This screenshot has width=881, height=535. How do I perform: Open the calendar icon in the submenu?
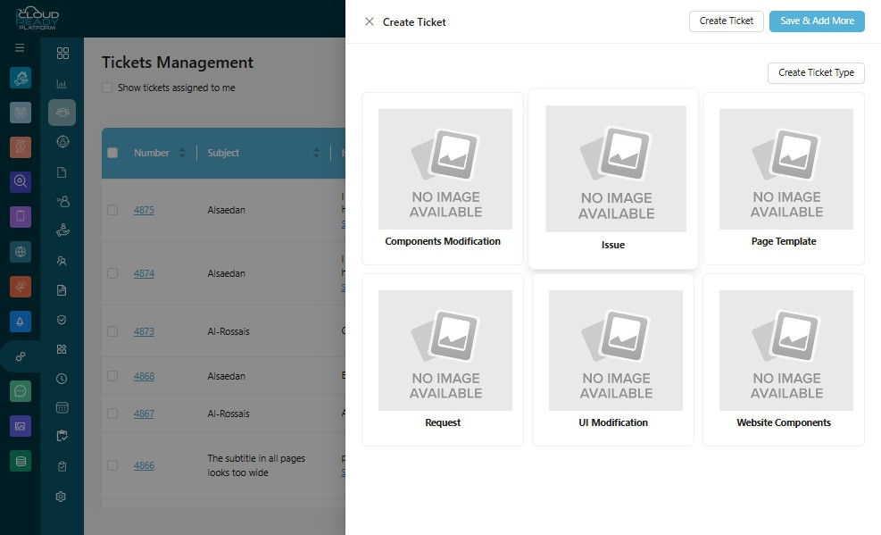[x=62, y=407]
